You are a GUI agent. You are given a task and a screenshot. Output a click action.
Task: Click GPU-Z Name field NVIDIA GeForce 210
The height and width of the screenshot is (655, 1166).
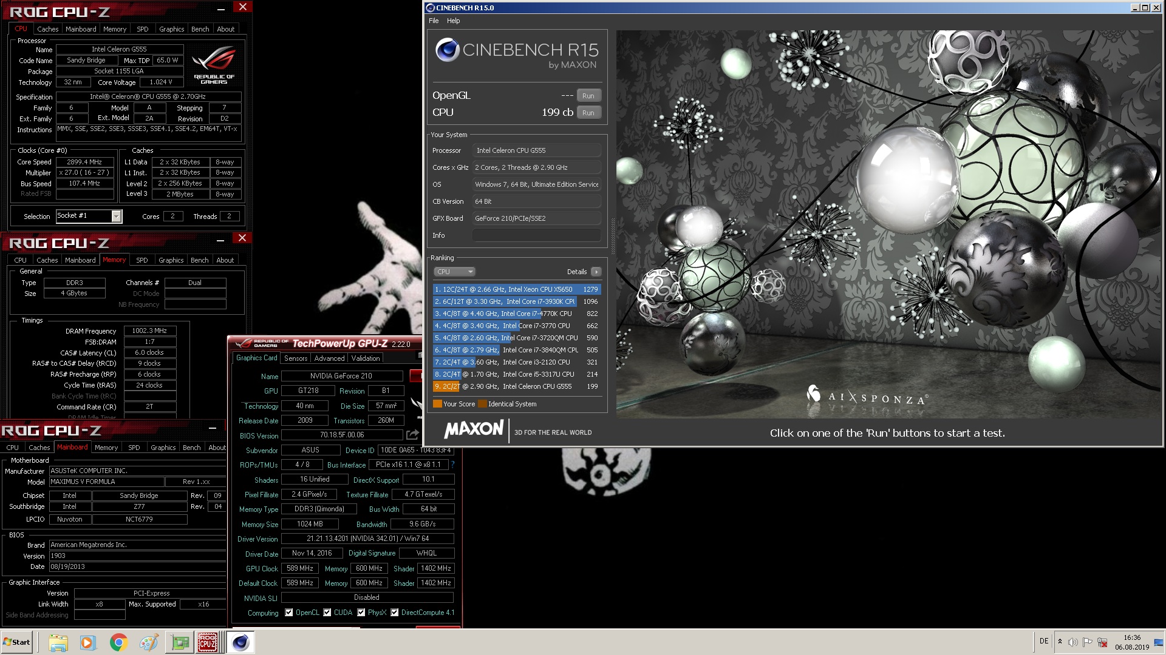pyautogui.click(x=341, y=376)
